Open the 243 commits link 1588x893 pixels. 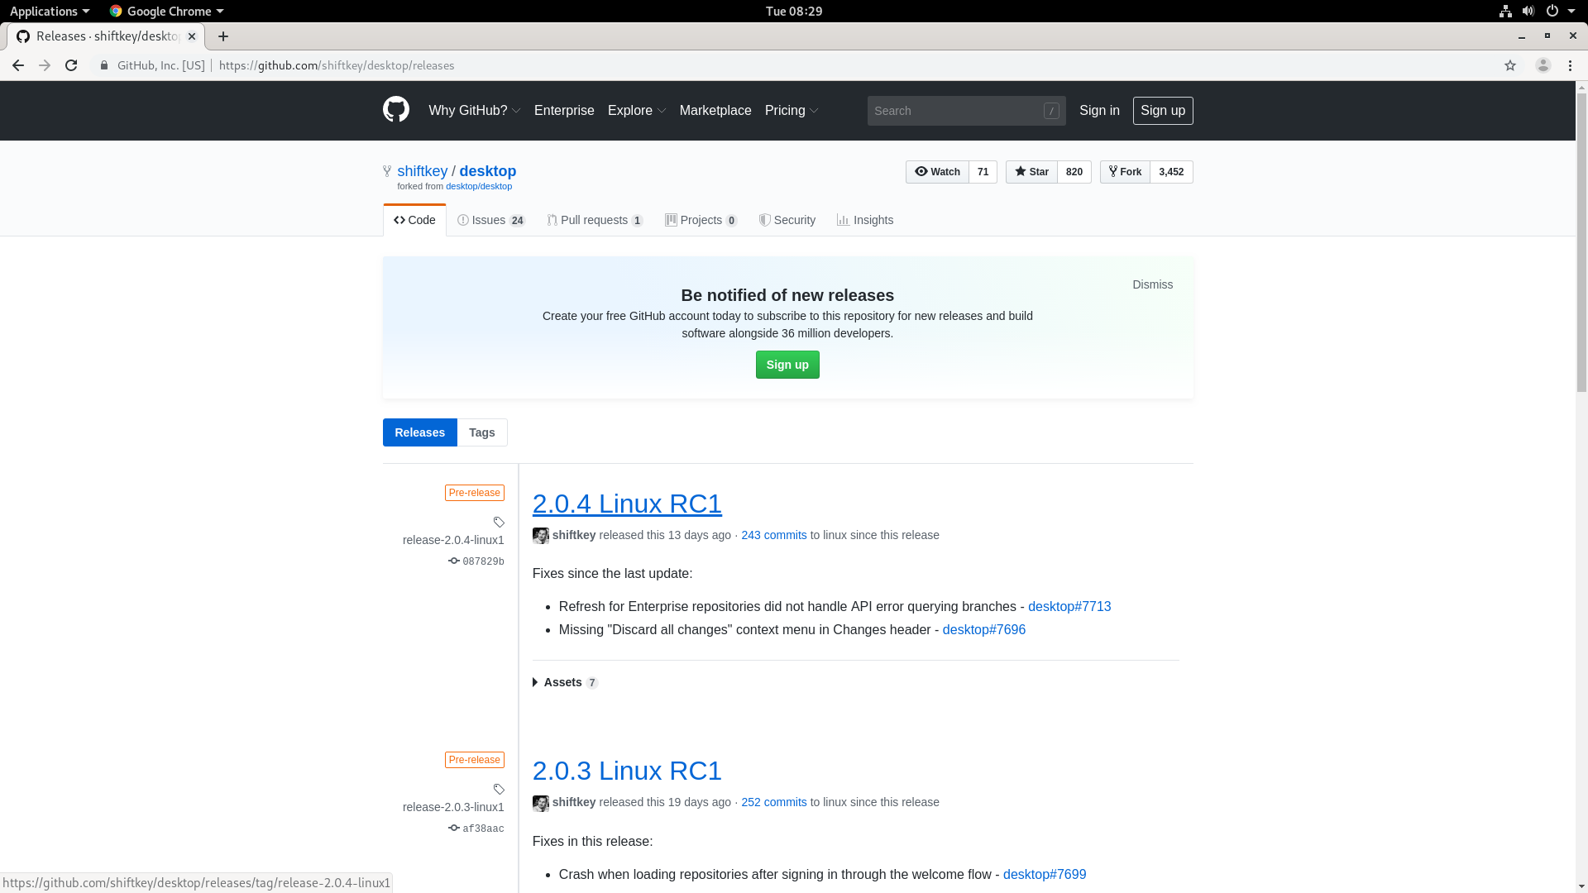(x=773, y=536)
